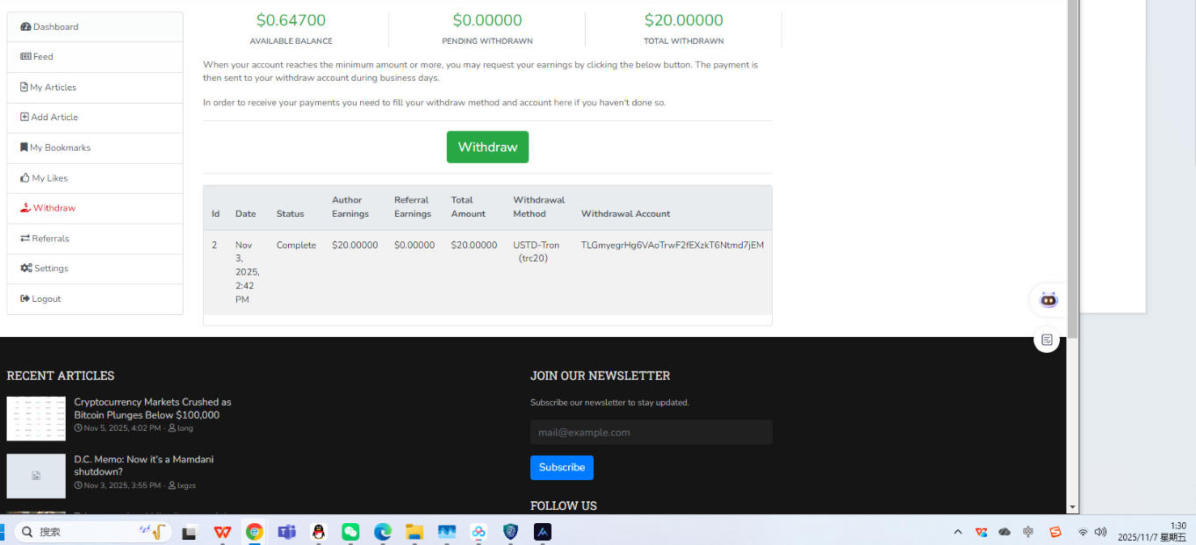Open account Settings from sidebar
Image resolution: width=1196 pixels, height=545 pixels.
click(x=50, y=269)
